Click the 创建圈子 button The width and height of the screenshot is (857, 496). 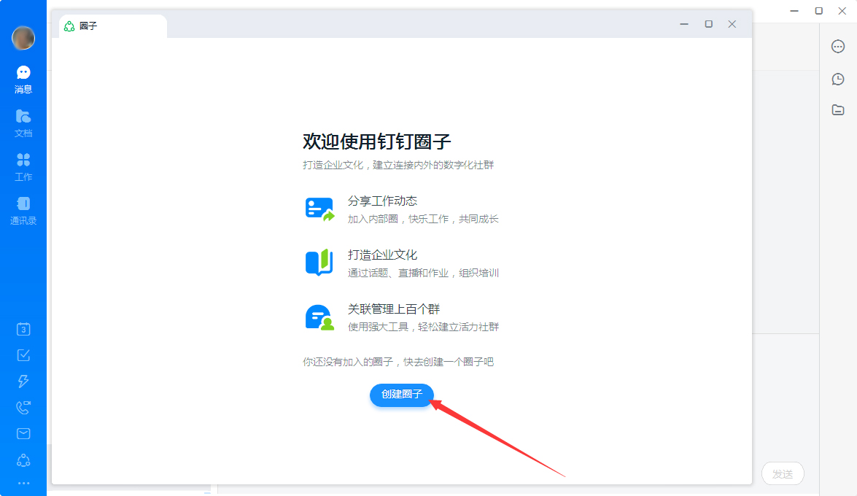(x=402, y=396)
